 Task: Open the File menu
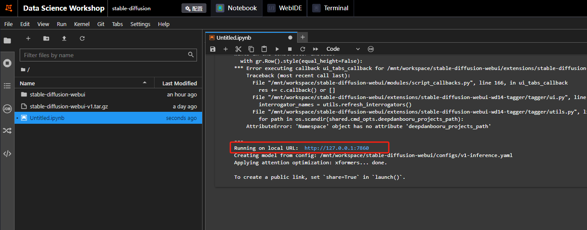click(9, 24)
